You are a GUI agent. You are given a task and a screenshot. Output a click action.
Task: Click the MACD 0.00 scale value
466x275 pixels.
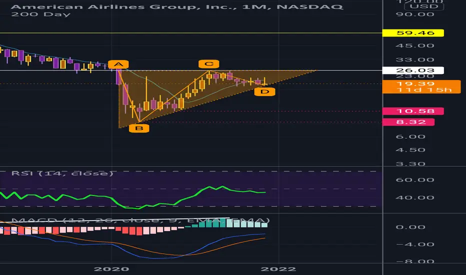pyautogui.click(x=410, y=227)
